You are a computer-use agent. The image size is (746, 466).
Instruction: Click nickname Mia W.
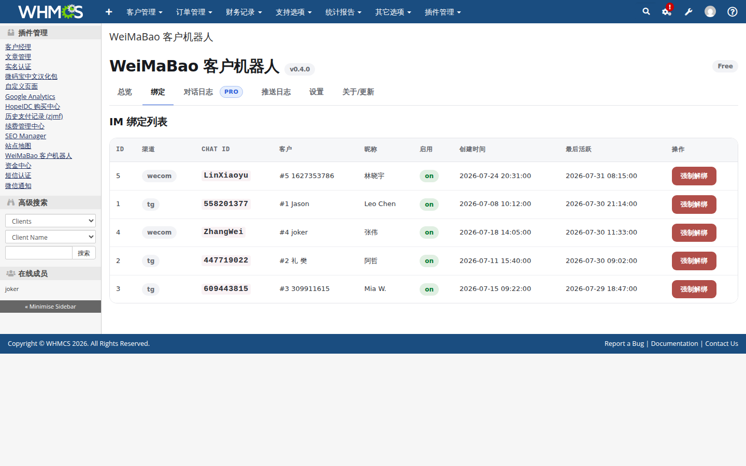tap(375, 289)
